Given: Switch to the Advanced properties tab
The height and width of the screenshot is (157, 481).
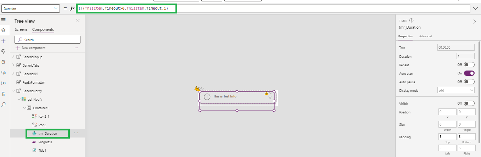Looking at the screenshot, I should click(x=425, y=36).
